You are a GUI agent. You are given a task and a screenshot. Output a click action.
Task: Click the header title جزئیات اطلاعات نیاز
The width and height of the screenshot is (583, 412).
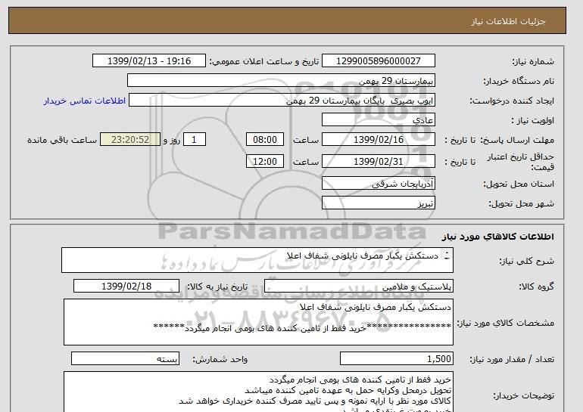[508, 20]
